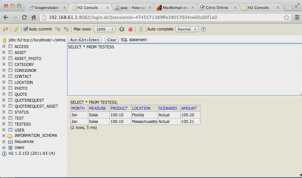Screen dimensions: 302x178
Task: Expand the STATUS table node
Action: tap(4, 112)
